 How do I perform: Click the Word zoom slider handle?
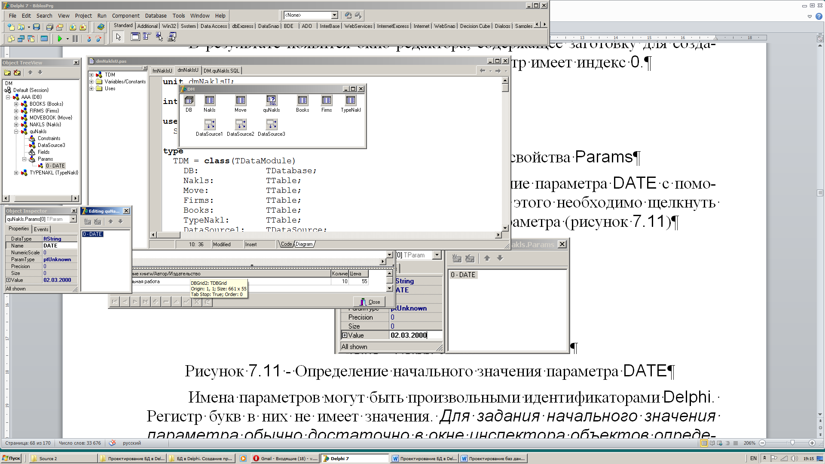tap(792, 443)
